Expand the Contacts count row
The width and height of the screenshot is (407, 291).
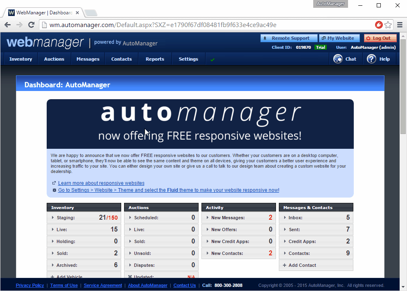pyautogui.click(x=316, y=253)
